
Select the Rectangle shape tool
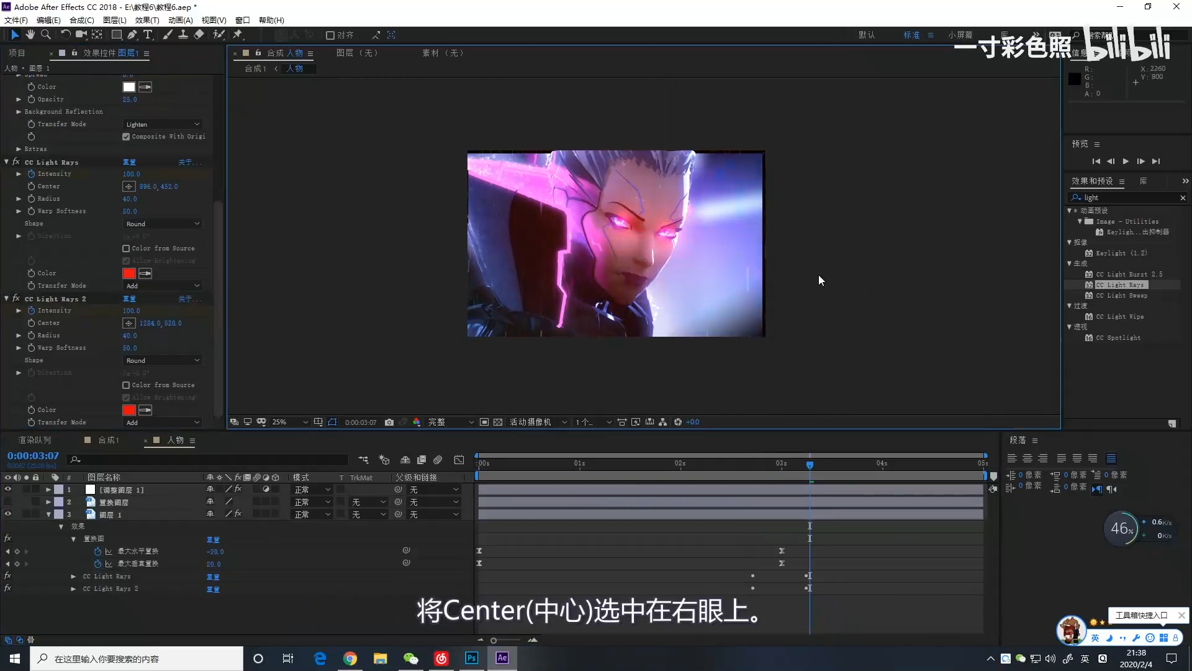116,35
